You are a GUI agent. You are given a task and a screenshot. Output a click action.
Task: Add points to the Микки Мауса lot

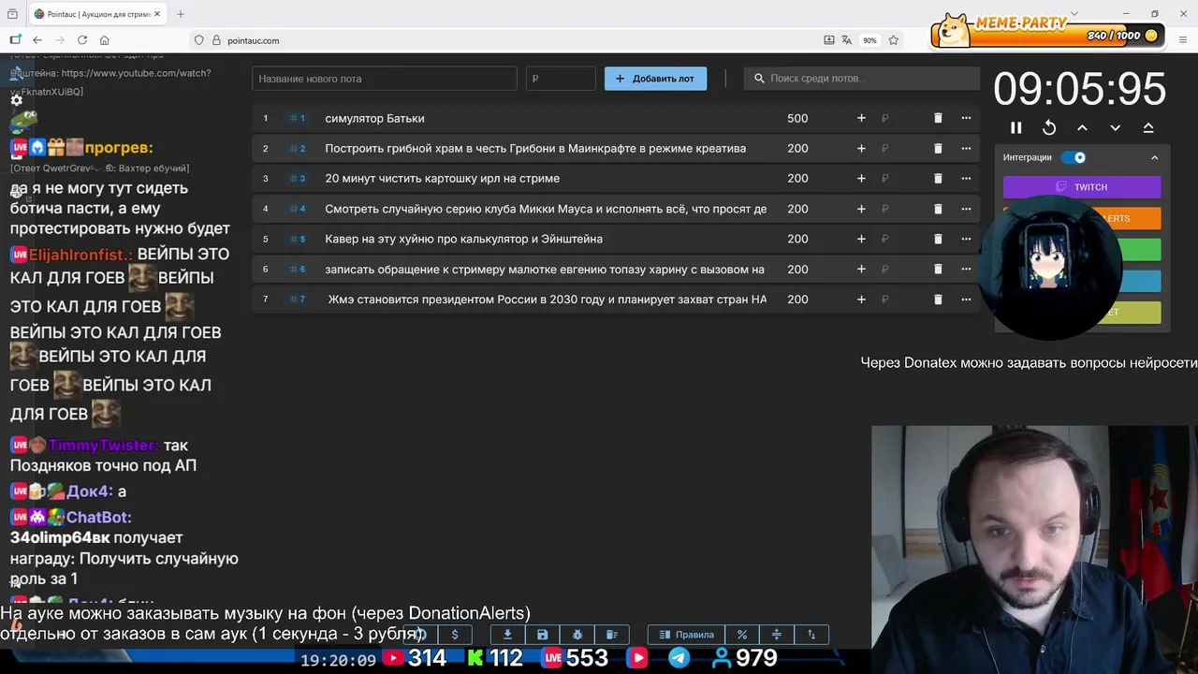pyautogui.click(x=861, y=209)
